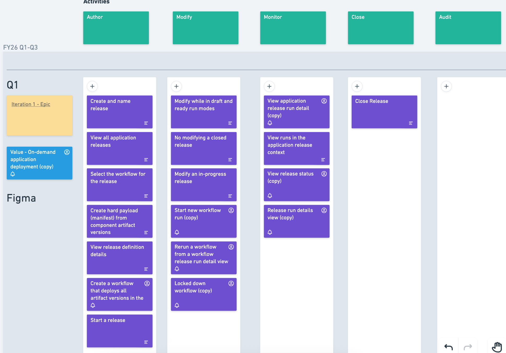Click 'View runs in the application release context' text
Viewport: 506px width, 353px height.
click(x=290, y=145)
